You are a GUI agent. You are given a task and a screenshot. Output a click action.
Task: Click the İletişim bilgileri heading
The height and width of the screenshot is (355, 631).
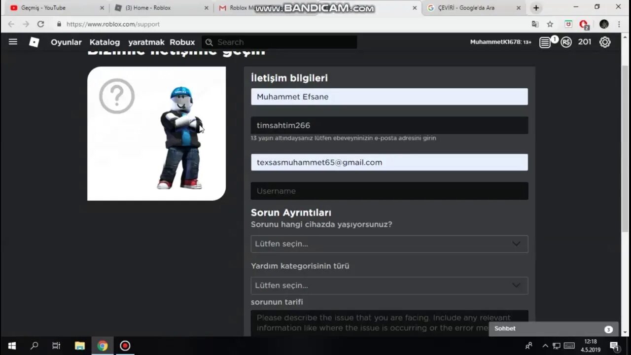289,78
